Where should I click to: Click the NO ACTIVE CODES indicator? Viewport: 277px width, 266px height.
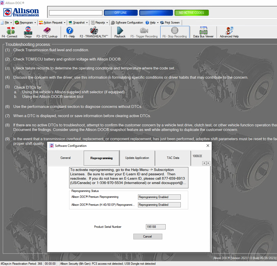[x=191, y=13]
